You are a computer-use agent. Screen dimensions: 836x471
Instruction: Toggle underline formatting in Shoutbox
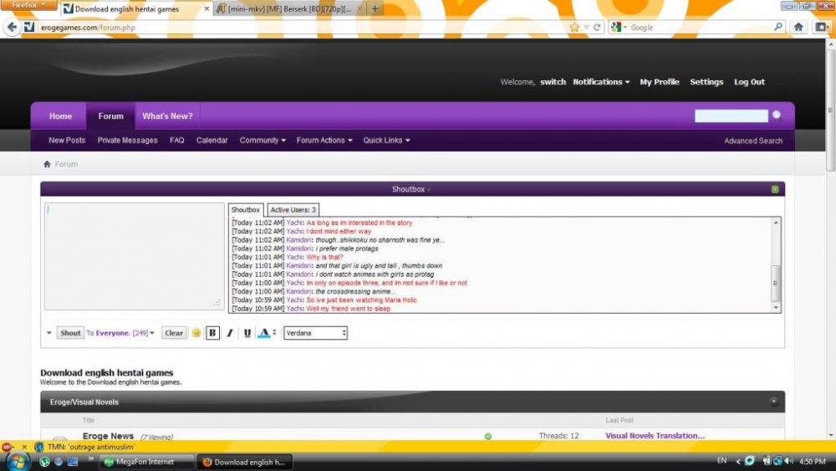247,333
